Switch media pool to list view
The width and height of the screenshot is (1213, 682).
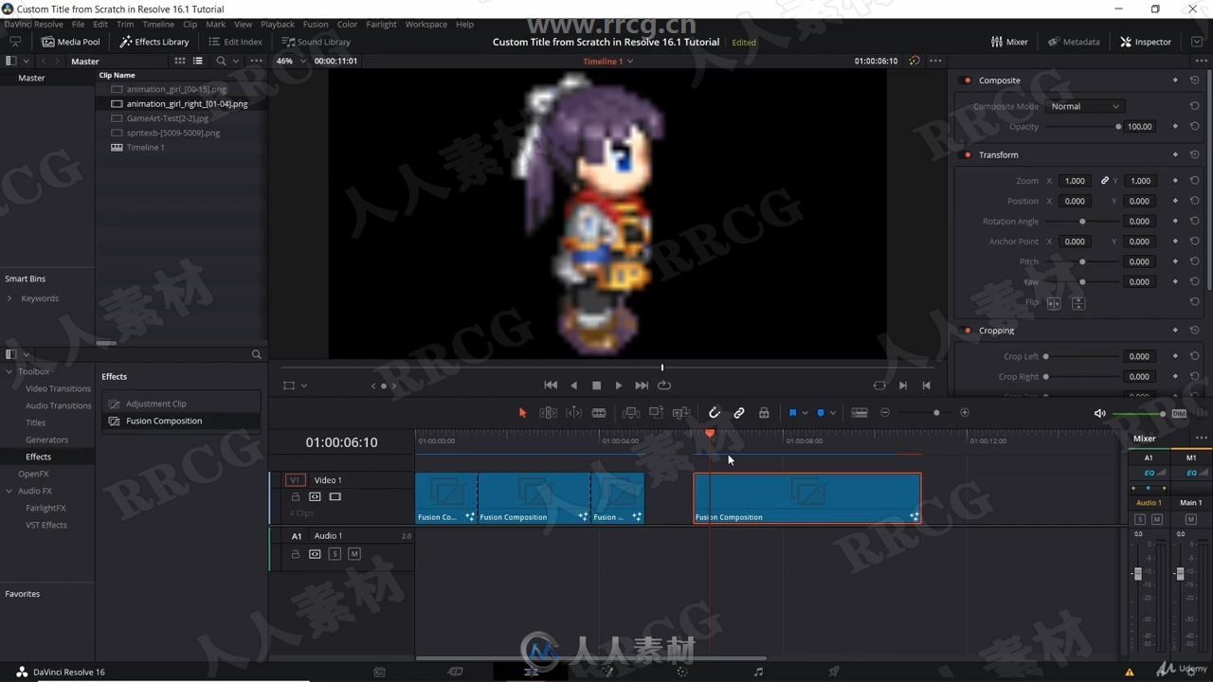[x=197, y=61]
